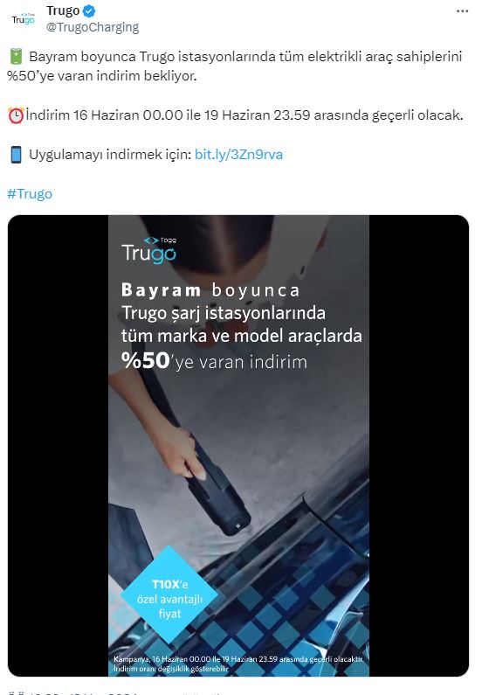Open the #Trugo hashtag
Viewport: 482px width, 695px height.
[30, 194]
